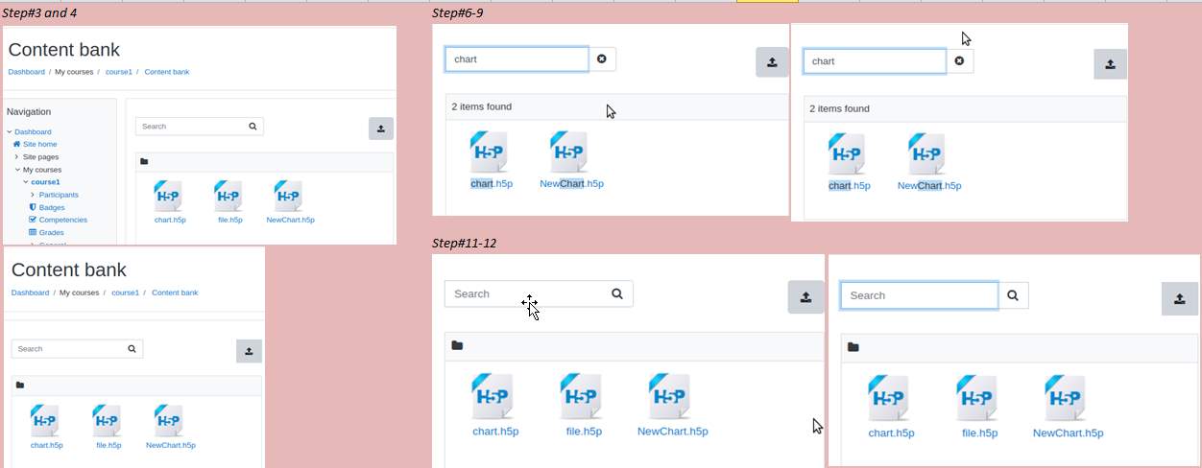Click folder icon in panel with Navigation block
This screenshot has width=1202, height=468.
tap(144, 162)
